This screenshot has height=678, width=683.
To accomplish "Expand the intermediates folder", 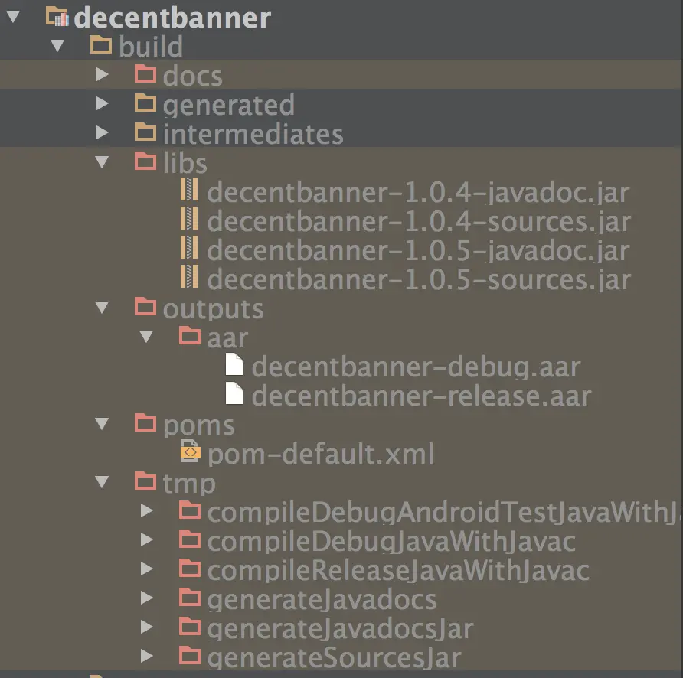I will [103, 133].
